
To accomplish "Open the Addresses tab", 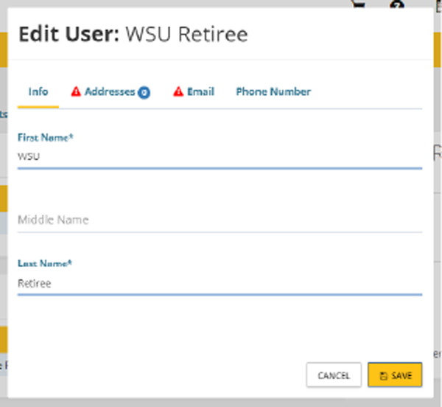I will click(x=110, y=92).
